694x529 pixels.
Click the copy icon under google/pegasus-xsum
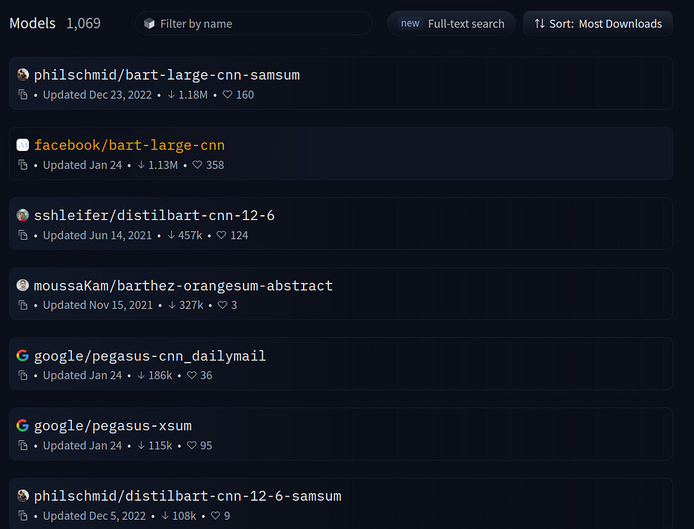[23, 446]
